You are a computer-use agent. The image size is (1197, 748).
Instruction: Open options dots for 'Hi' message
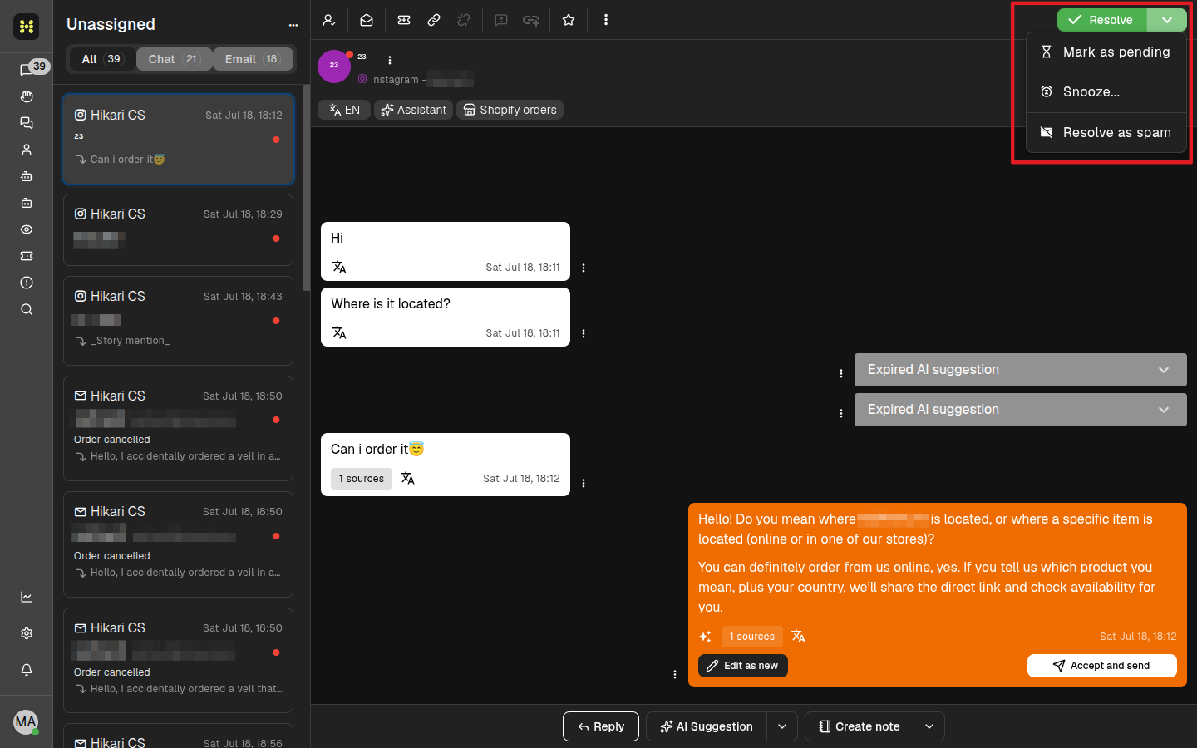[x=584, y=268]
